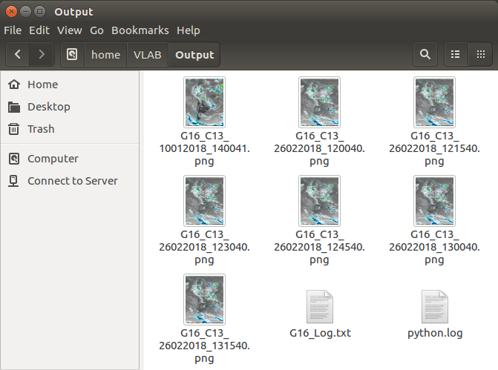
Task: Click filename G16_C13_26022018_120040.png
Action: click(319, 148)
